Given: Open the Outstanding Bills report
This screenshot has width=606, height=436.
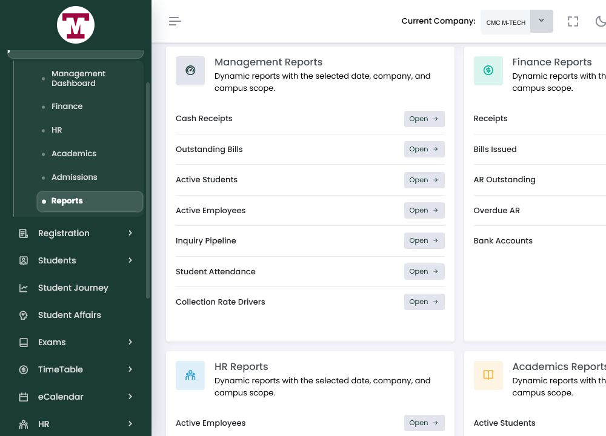Looking at the screenshot, I should (x=424, y=149).
